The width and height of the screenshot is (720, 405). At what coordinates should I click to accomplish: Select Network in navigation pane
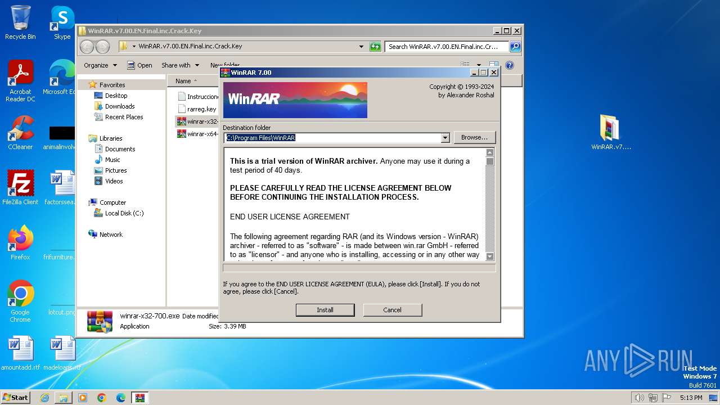111,235
